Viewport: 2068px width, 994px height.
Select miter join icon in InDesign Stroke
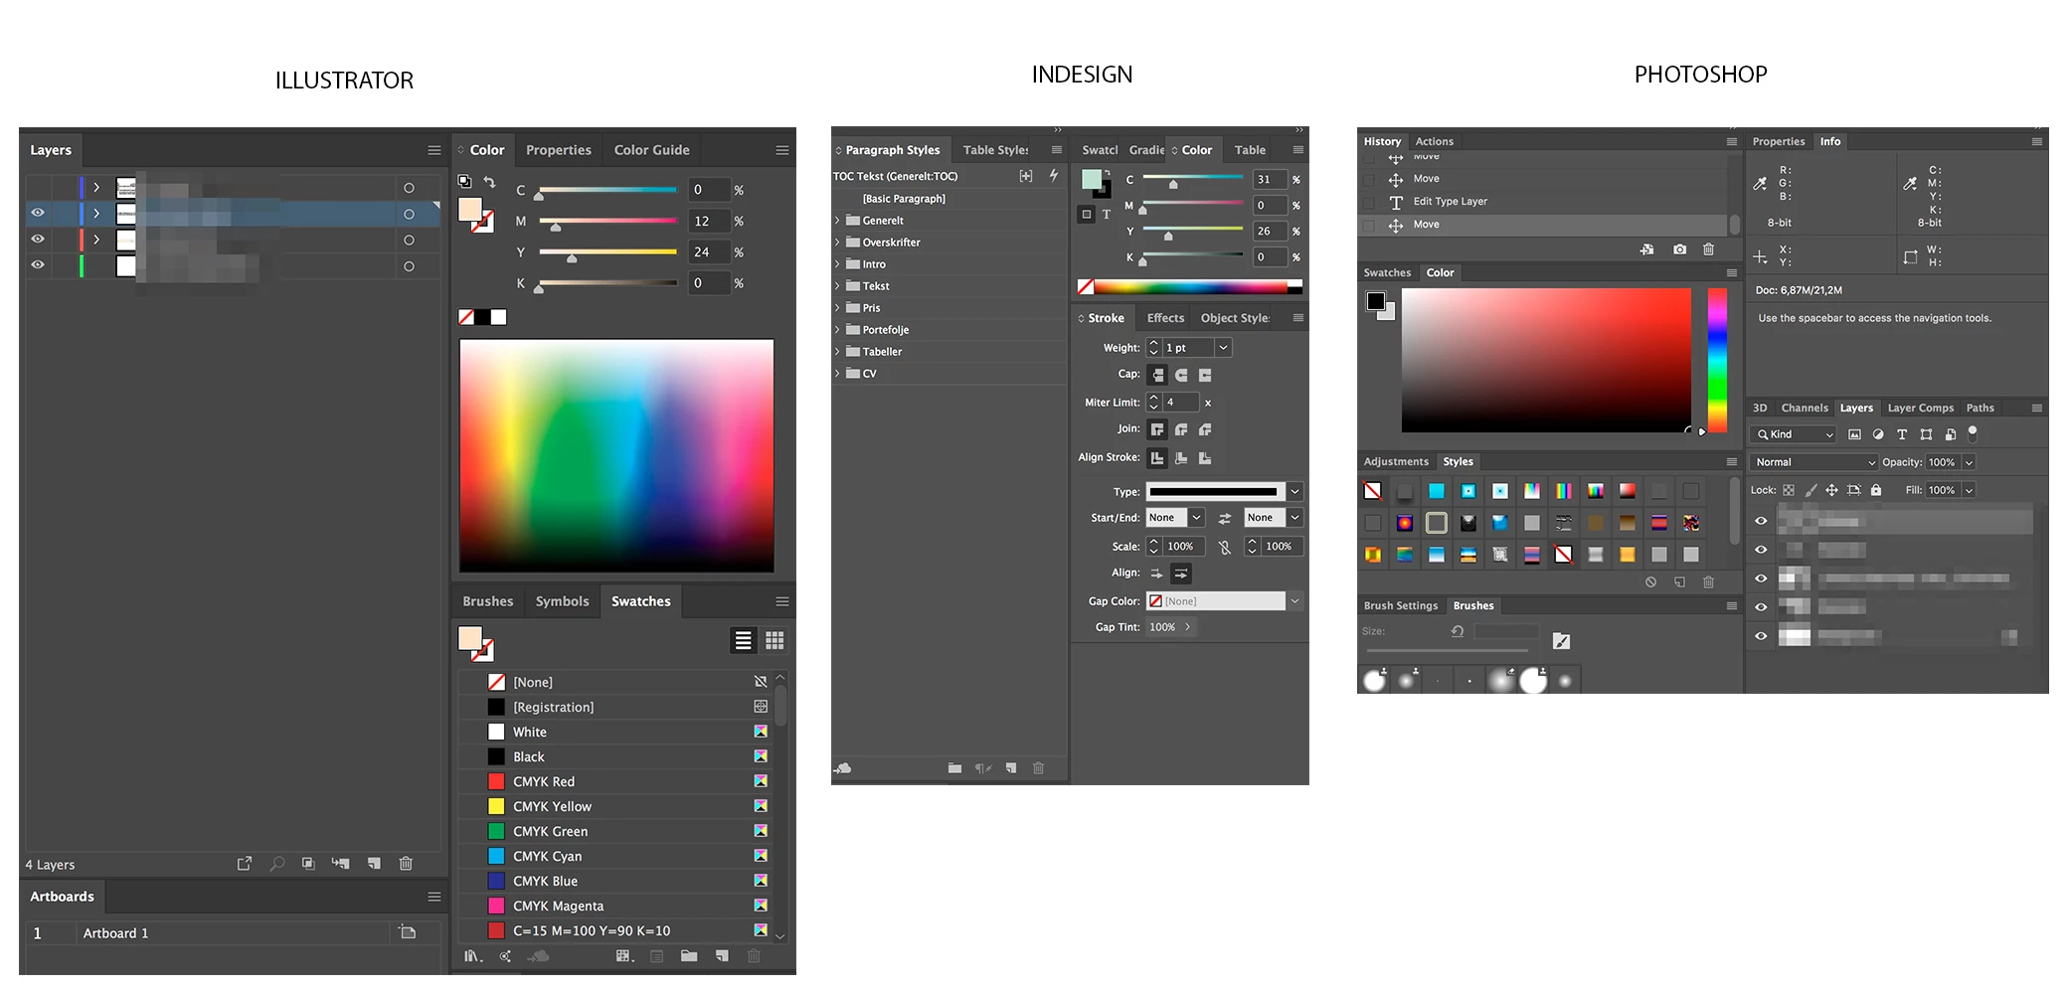pyautogui.click(x=1157, y=429)
